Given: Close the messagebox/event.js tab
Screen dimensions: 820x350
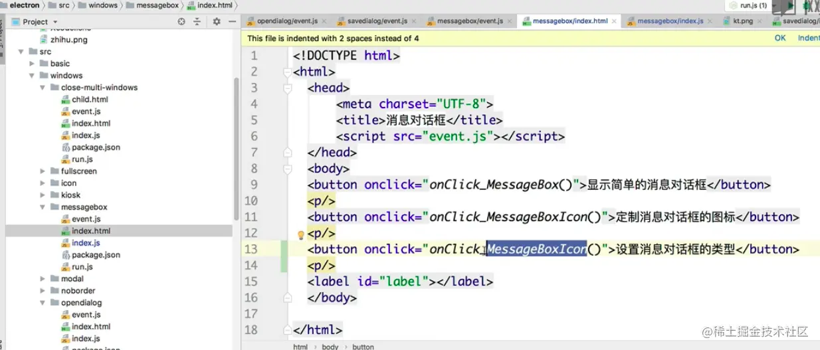Looking at the screenshot, I should 510,21.
